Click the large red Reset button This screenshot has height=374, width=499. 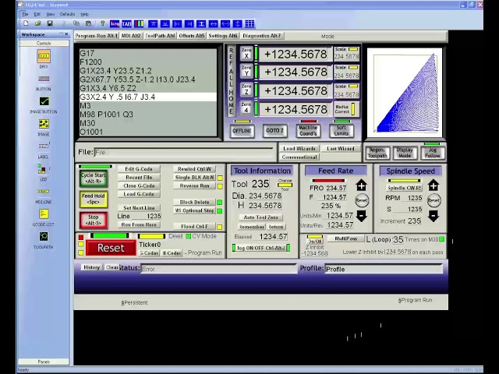(111, 248)
